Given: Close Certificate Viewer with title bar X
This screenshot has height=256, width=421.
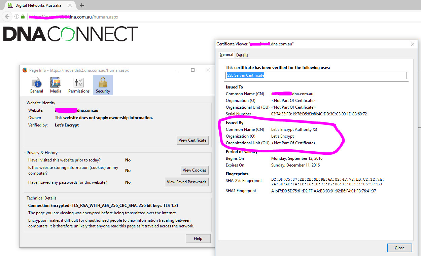Looking at the screenshot, I should click(413, 44).
